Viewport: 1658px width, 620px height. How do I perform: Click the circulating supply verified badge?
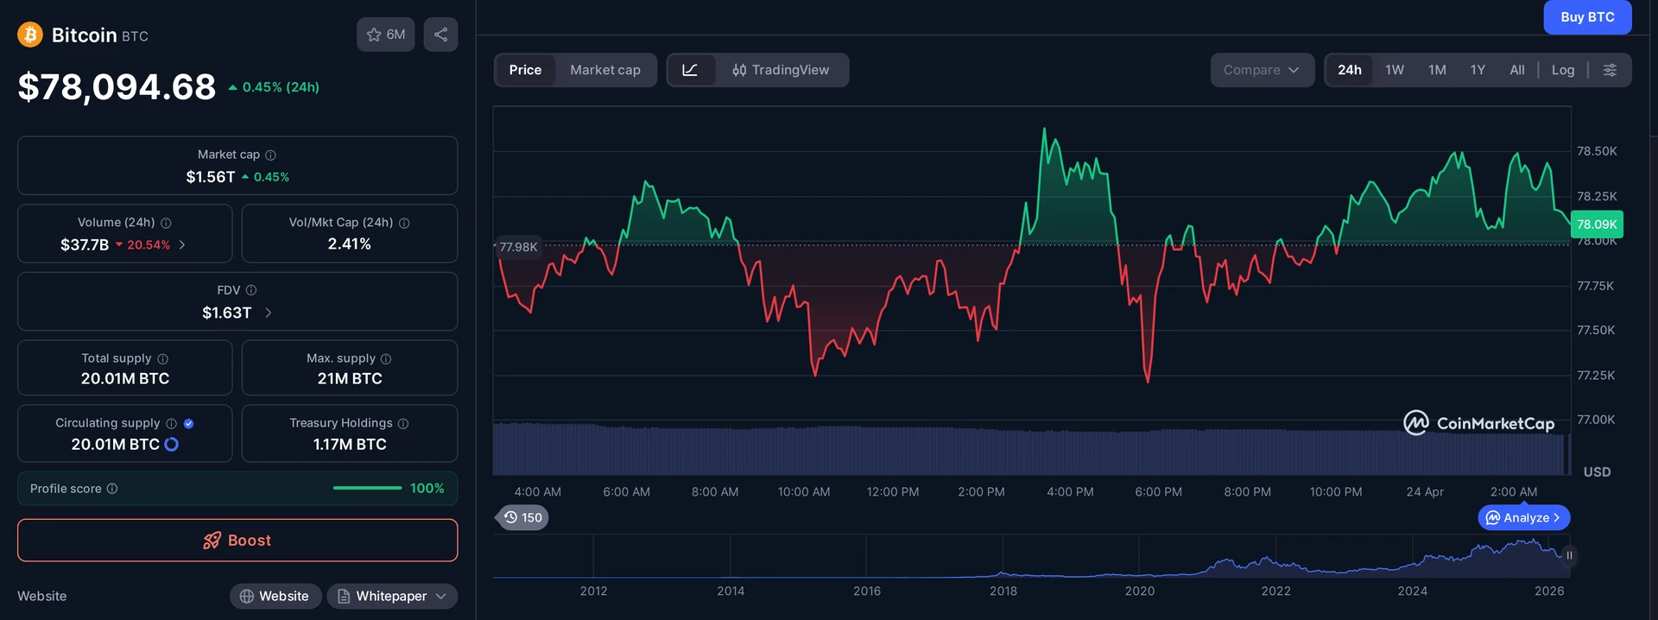click(x=189, y=423)
